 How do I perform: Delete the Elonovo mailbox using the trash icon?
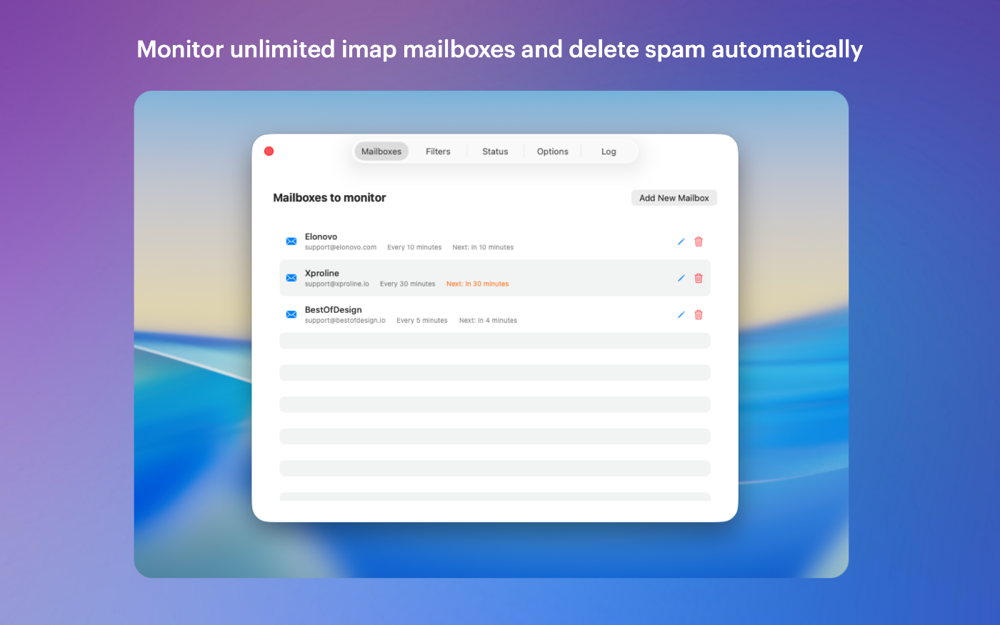[699, 241]
